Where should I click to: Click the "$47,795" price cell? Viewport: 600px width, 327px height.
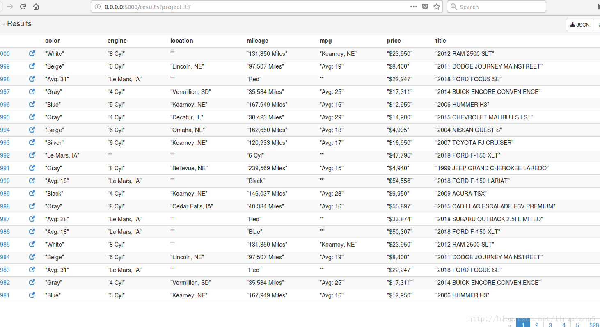point(400,155)
